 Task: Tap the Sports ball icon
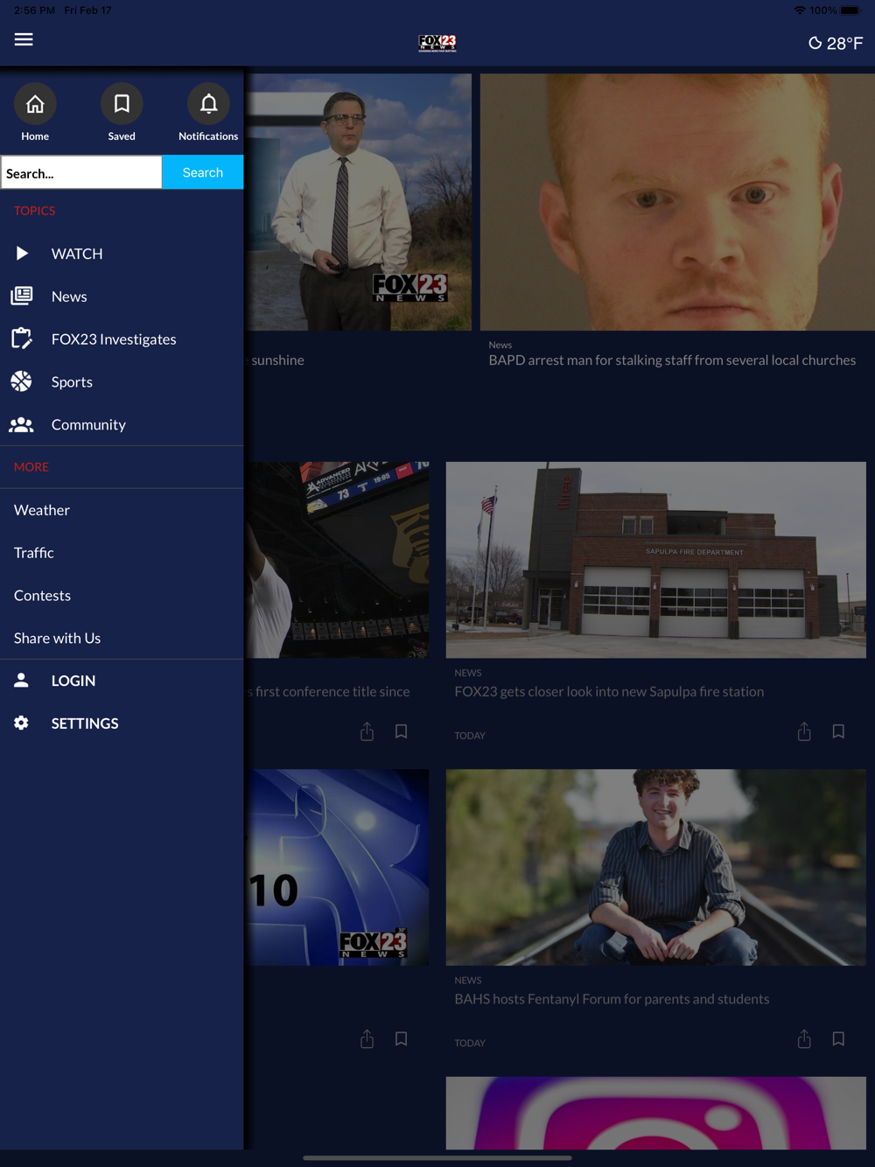point(22,381)
